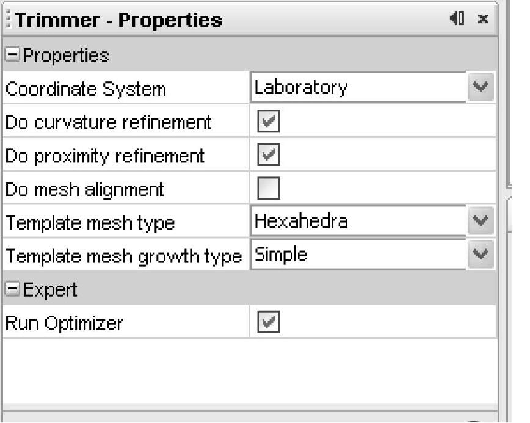530x423 pixels.
Task: Click the panel drag grip handle
Action: (x=8, y=20)
